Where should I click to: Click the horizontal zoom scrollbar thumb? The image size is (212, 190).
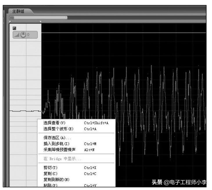(x=38, y=18)
